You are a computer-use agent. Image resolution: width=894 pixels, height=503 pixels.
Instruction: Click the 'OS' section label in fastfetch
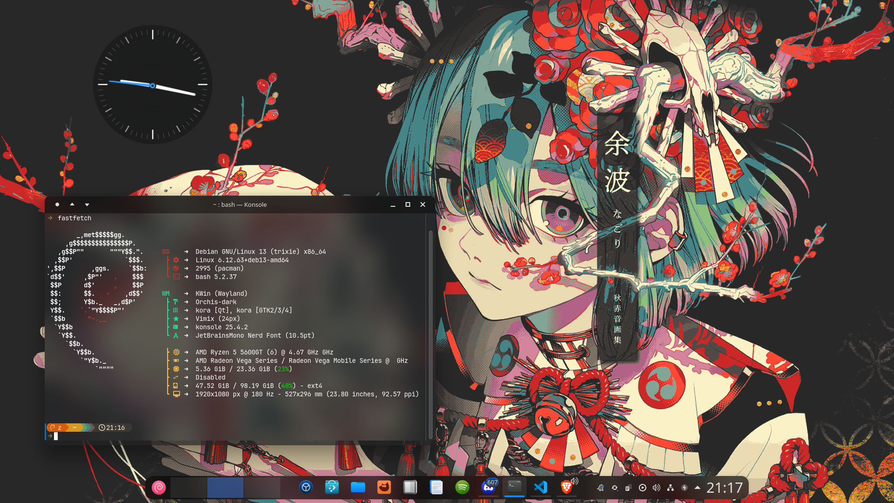click(166, 251)
